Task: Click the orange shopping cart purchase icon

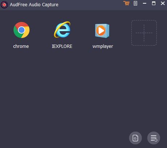Action: [x=127, y=3]
